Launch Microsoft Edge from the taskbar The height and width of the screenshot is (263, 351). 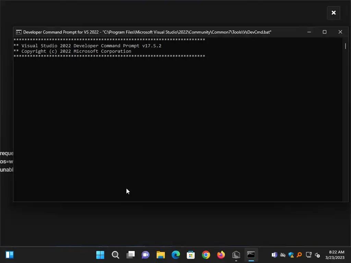click(x=176, y=255)
